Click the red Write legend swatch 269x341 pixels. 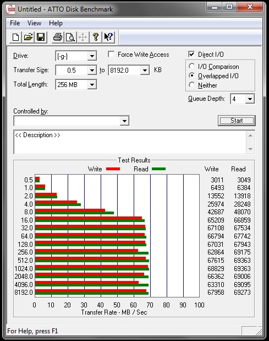point(113,169)
